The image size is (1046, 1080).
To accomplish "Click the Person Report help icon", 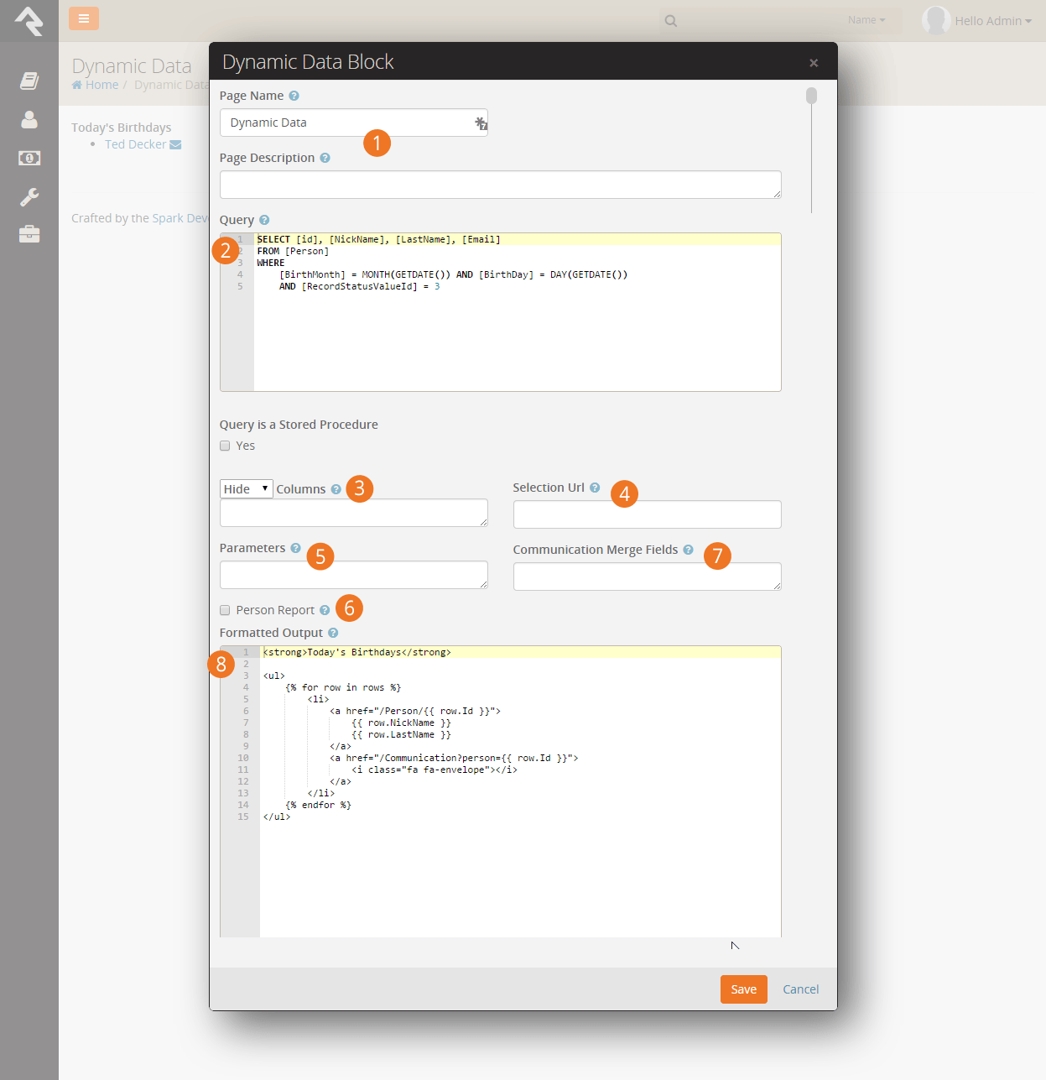I will [x=325, y=610].
